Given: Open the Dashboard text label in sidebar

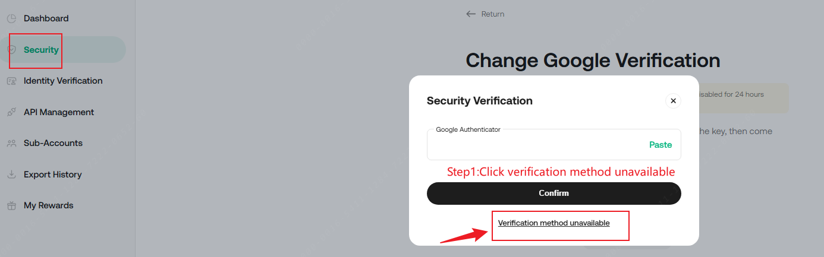Looking at the screenshot, I should click(46, 19).
